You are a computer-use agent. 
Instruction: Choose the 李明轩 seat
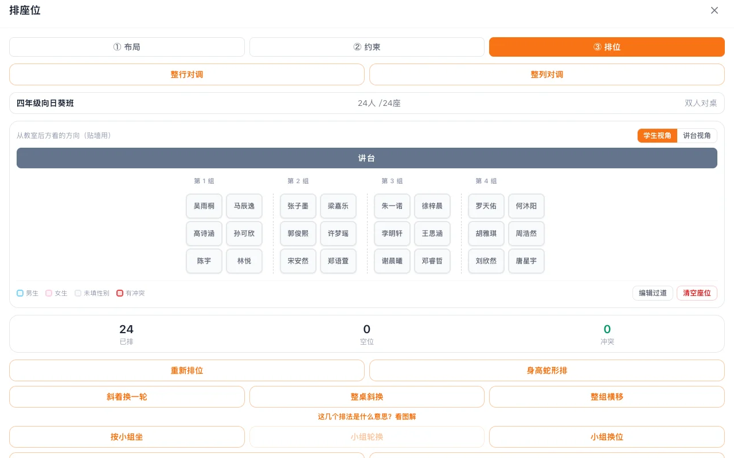[x=392, y=234]
